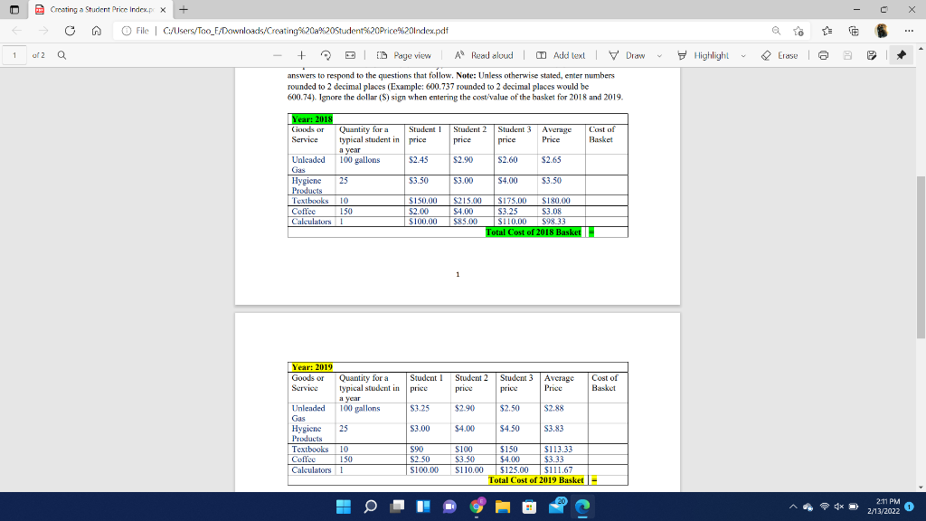Click the Rotate page icon
This screenshot has width=926, height=521.
(326, 55)
